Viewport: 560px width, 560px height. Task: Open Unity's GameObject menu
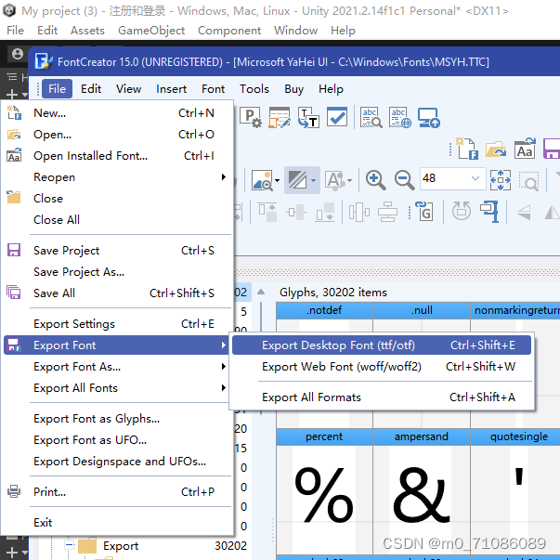(151, 31)
